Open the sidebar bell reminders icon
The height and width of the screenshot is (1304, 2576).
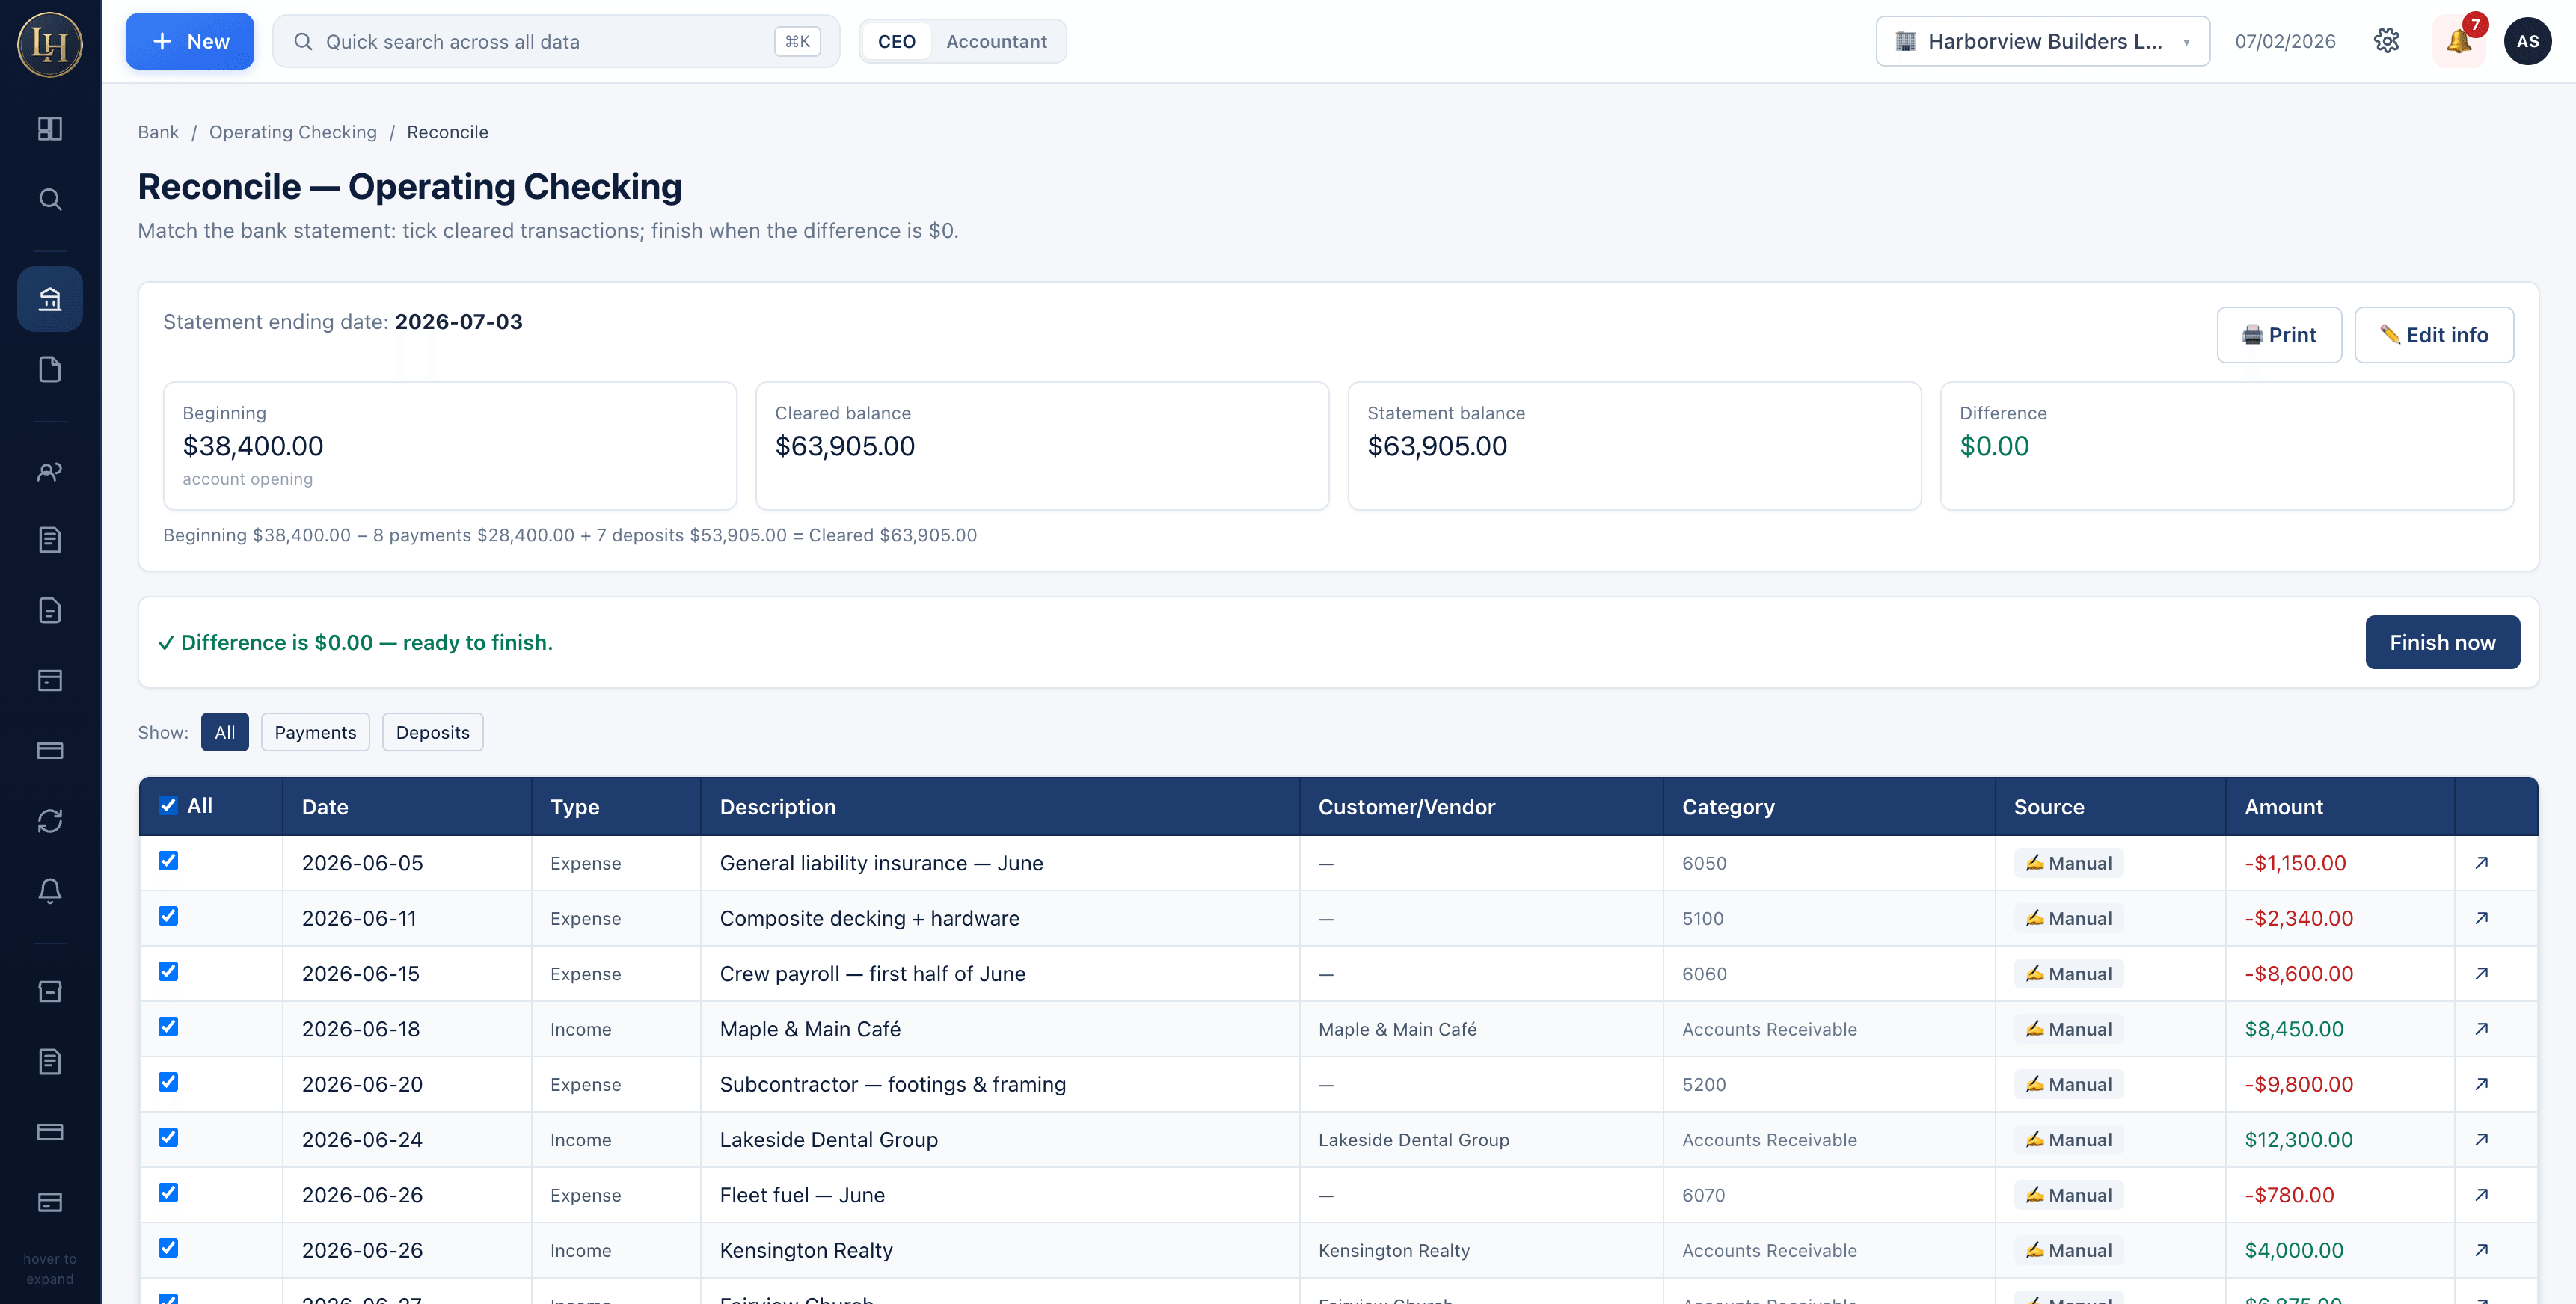(50, 891)
